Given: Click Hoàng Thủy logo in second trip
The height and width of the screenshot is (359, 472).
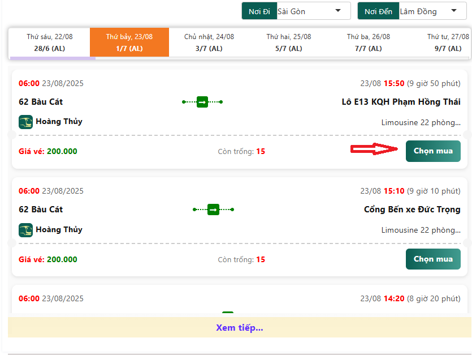Looking at the screenshot, I should [25, 230].
